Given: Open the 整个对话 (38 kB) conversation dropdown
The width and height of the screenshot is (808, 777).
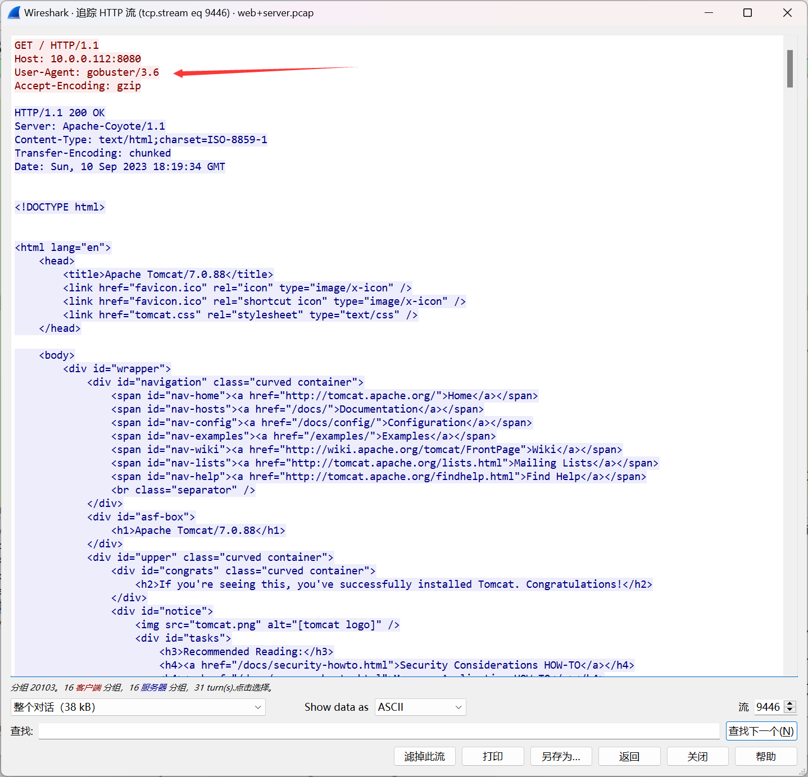Looking at the screenshot, I should (138, 707).
